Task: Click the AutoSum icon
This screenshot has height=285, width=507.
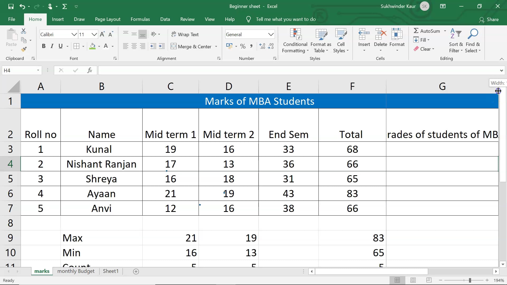Action: point(416,31)
